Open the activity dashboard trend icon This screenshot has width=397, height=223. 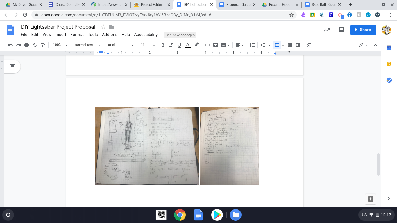coord(327,30)
